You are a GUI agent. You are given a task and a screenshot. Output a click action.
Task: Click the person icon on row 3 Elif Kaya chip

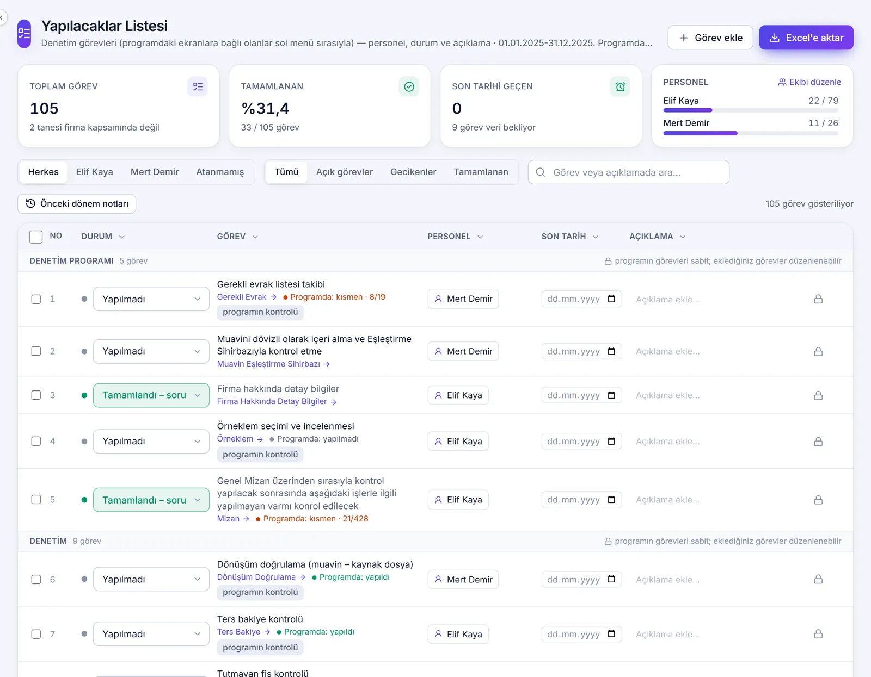pyautogui.click(x=438, y=395)
